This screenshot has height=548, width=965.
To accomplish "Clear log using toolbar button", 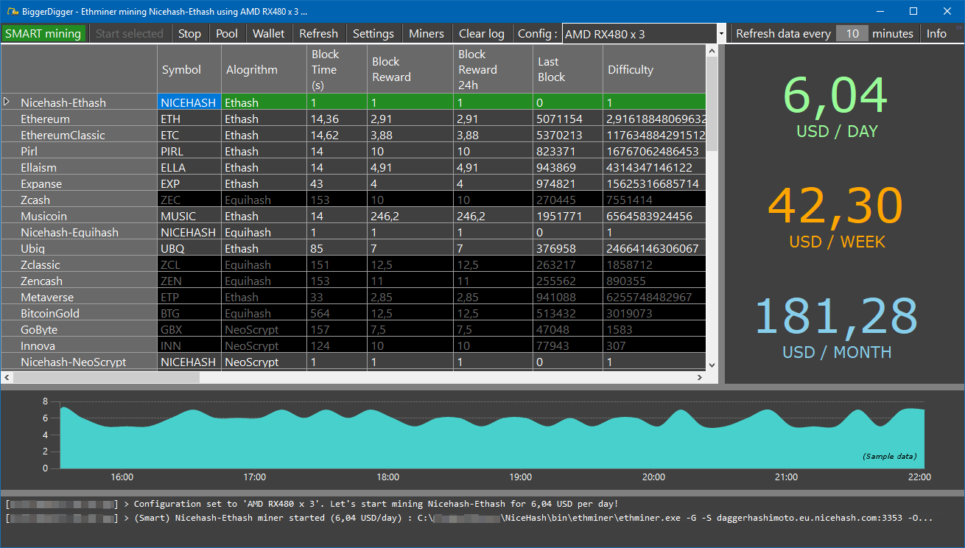I will [x=482, y=33].
